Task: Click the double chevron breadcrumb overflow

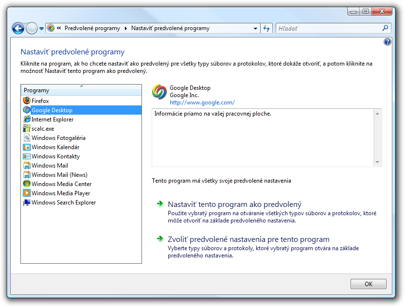Action: coord(59,28)
